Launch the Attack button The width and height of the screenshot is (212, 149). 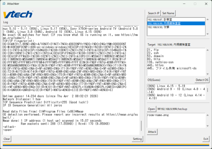tap(152, 132)
